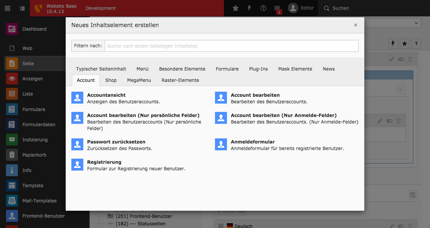This screenshot has height=228, width=430.
Task: Clear cache using the lightning bolt icon
Action: click(249, 8)
